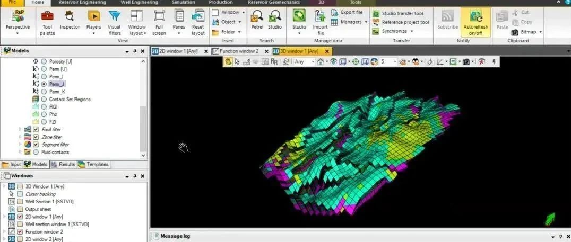This screenshot has height=242, width=571.
Task: Expand the Zone filter node
Action: click(x=20, y=137)
